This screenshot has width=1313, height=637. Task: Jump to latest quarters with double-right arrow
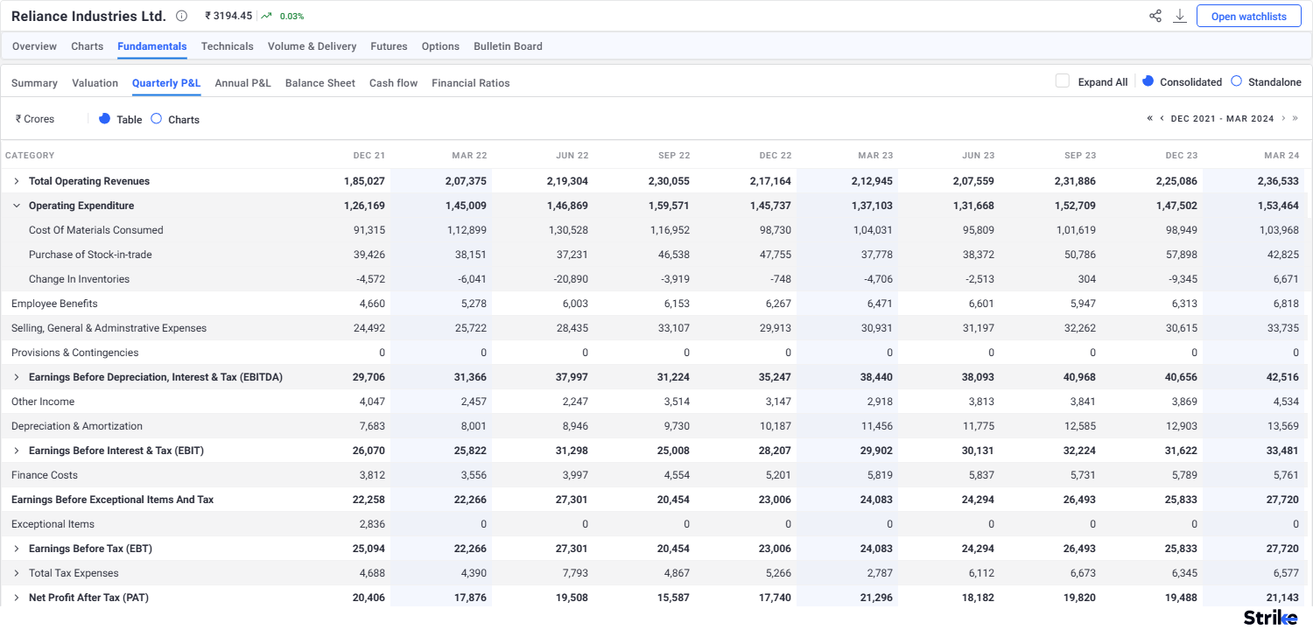(x=1295, y=118)
